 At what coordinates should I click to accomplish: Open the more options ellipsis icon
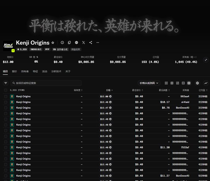coord(98,43)
